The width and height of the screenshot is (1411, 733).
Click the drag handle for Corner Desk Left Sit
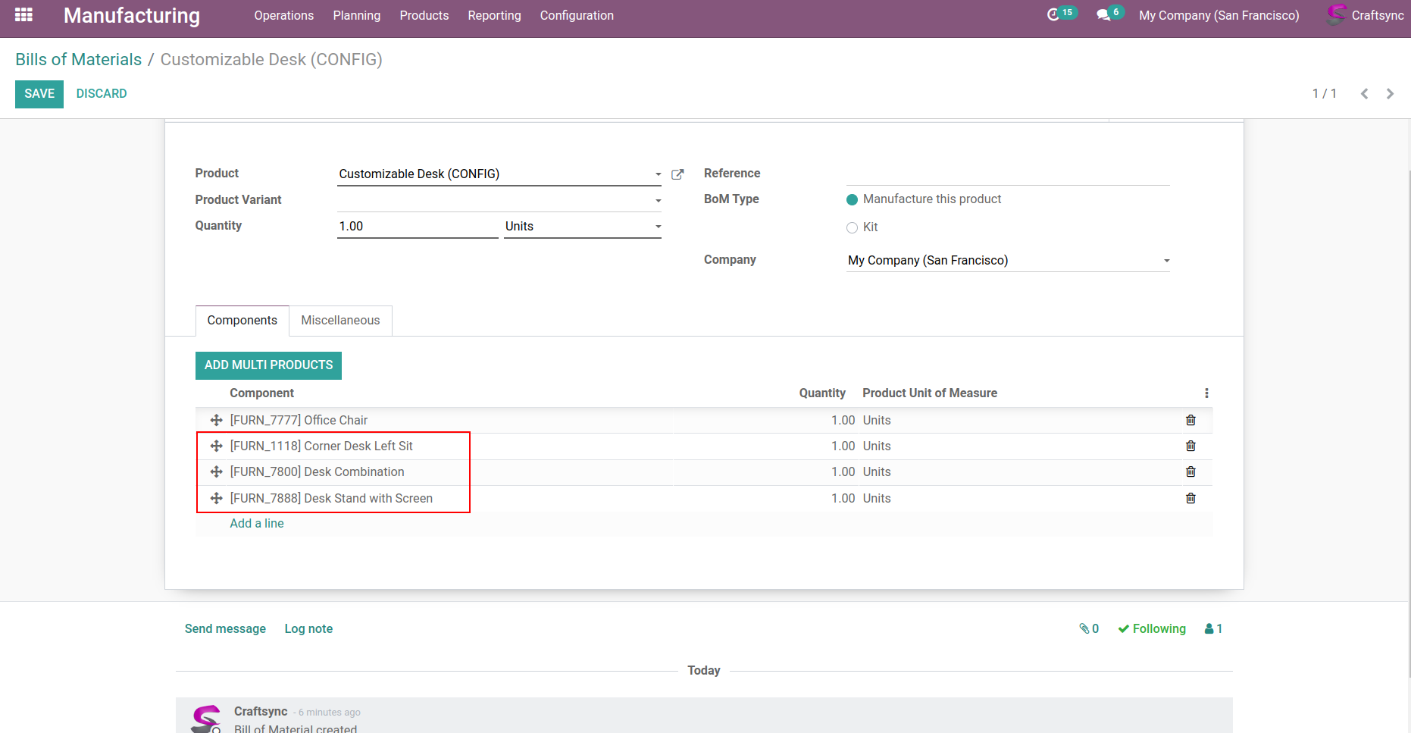click(216, 446)
